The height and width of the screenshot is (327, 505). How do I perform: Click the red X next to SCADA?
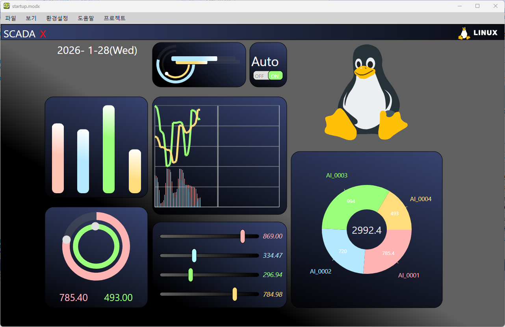pyautogui.click(x=43, y=34)
